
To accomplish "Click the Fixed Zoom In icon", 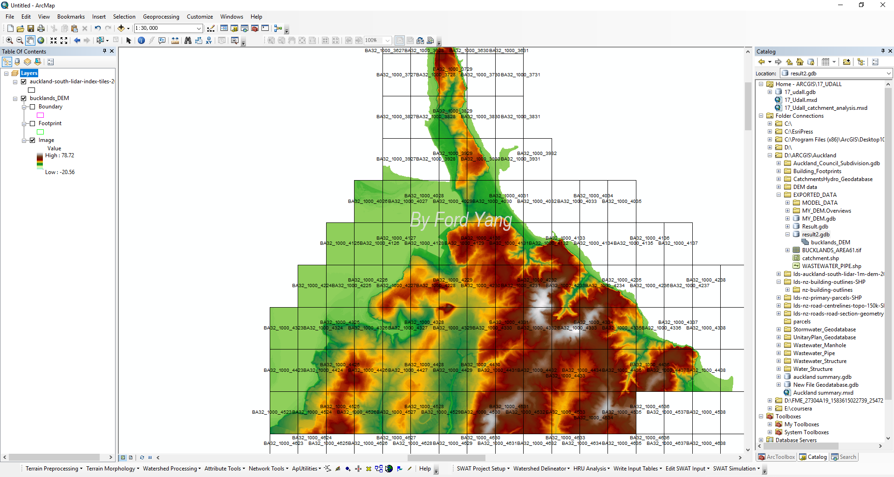I will pyautogui.click(x=54, y=40).
